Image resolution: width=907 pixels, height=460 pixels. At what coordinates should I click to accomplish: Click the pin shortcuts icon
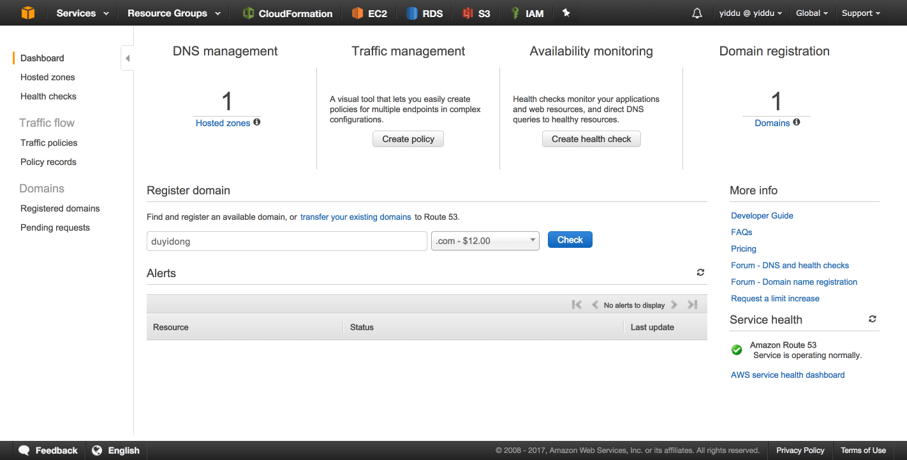(566, 13)
